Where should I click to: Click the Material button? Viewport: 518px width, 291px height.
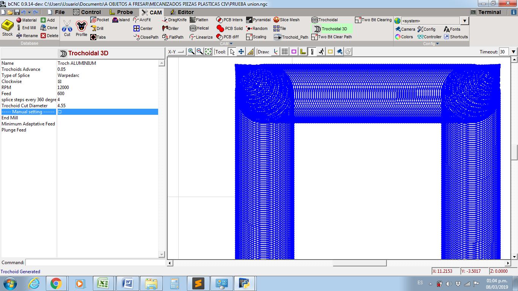(x=26, y=20)
